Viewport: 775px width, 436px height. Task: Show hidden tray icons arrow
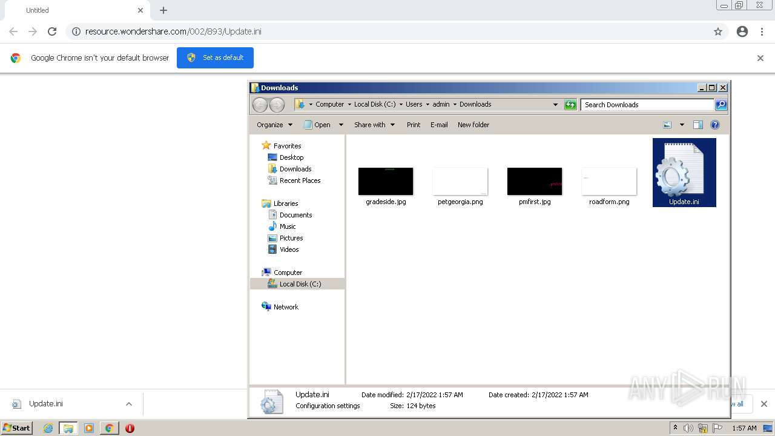tap(675, 428)
